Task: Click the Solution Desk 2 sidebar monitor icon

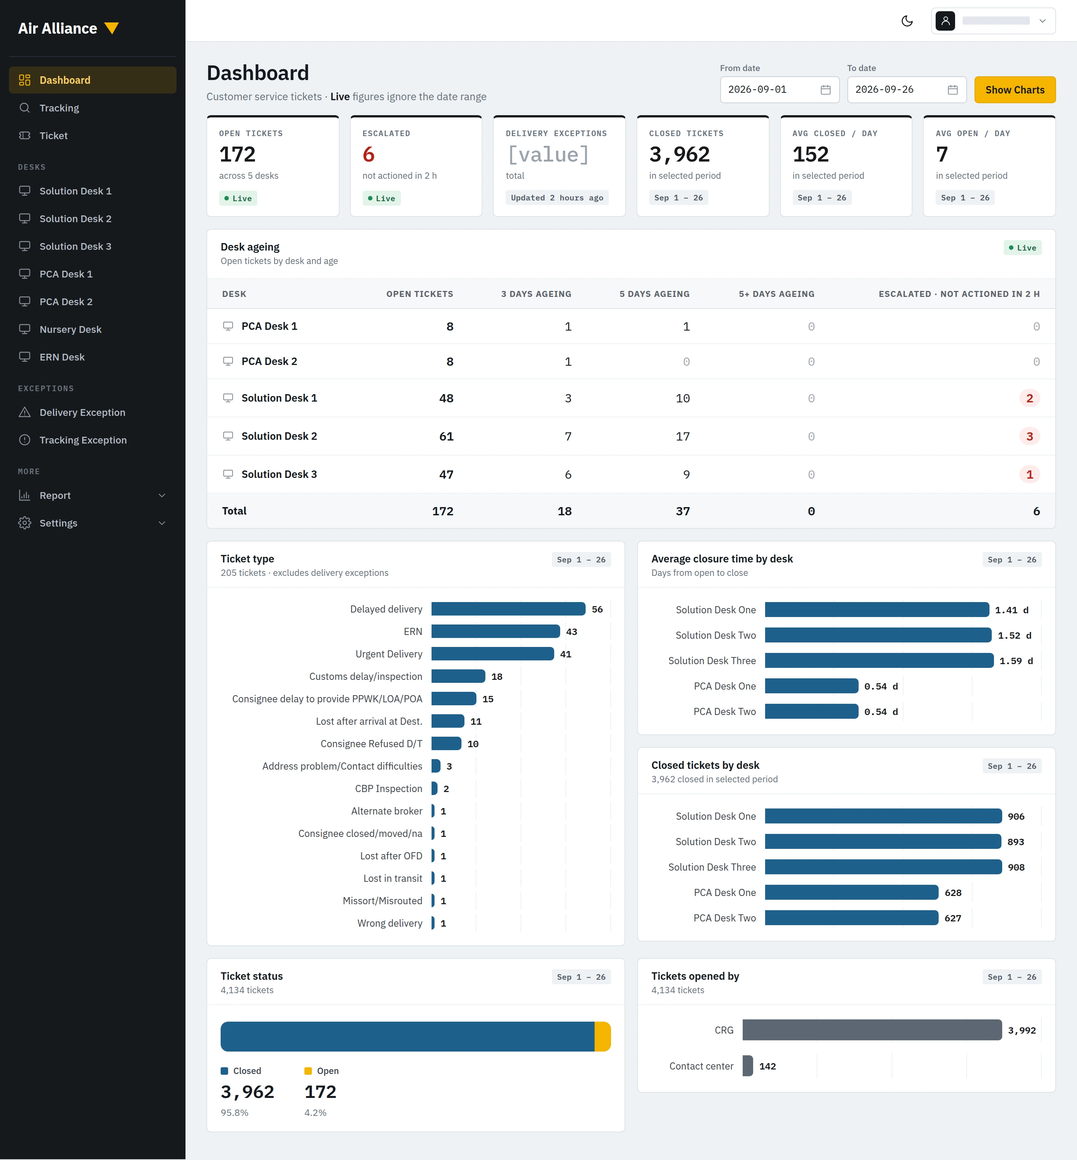Action: pyautogui.click(x=24, y=219)
